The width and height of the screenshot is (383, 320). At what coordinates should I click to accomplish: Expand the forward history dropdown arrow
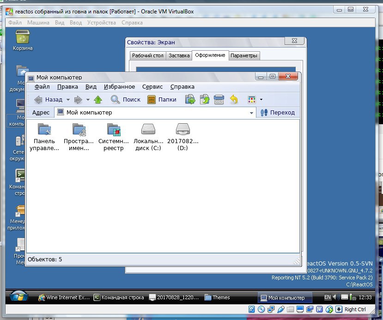[88, 100]
